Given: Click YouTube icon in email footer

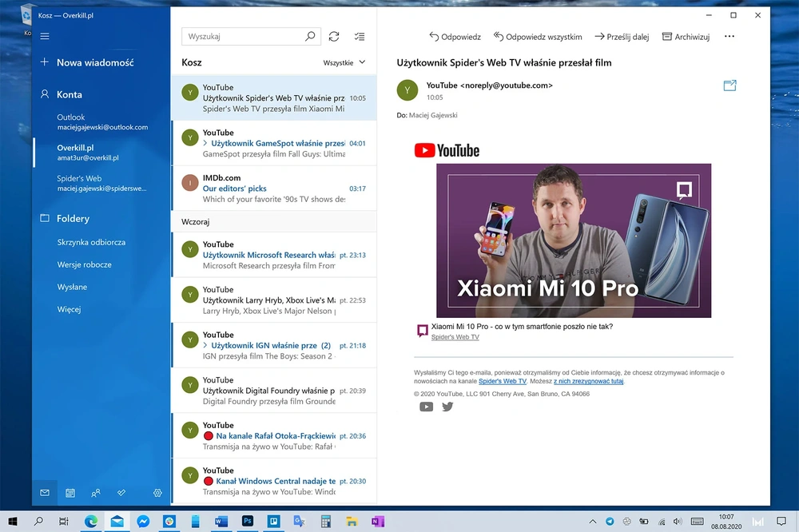Looking at the screenshot, I should 426,407.
